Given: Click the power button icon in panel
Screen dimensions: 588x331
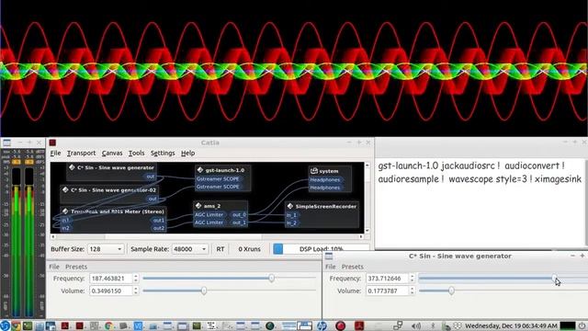Looking at the screenshot, I should coord(582,325).
